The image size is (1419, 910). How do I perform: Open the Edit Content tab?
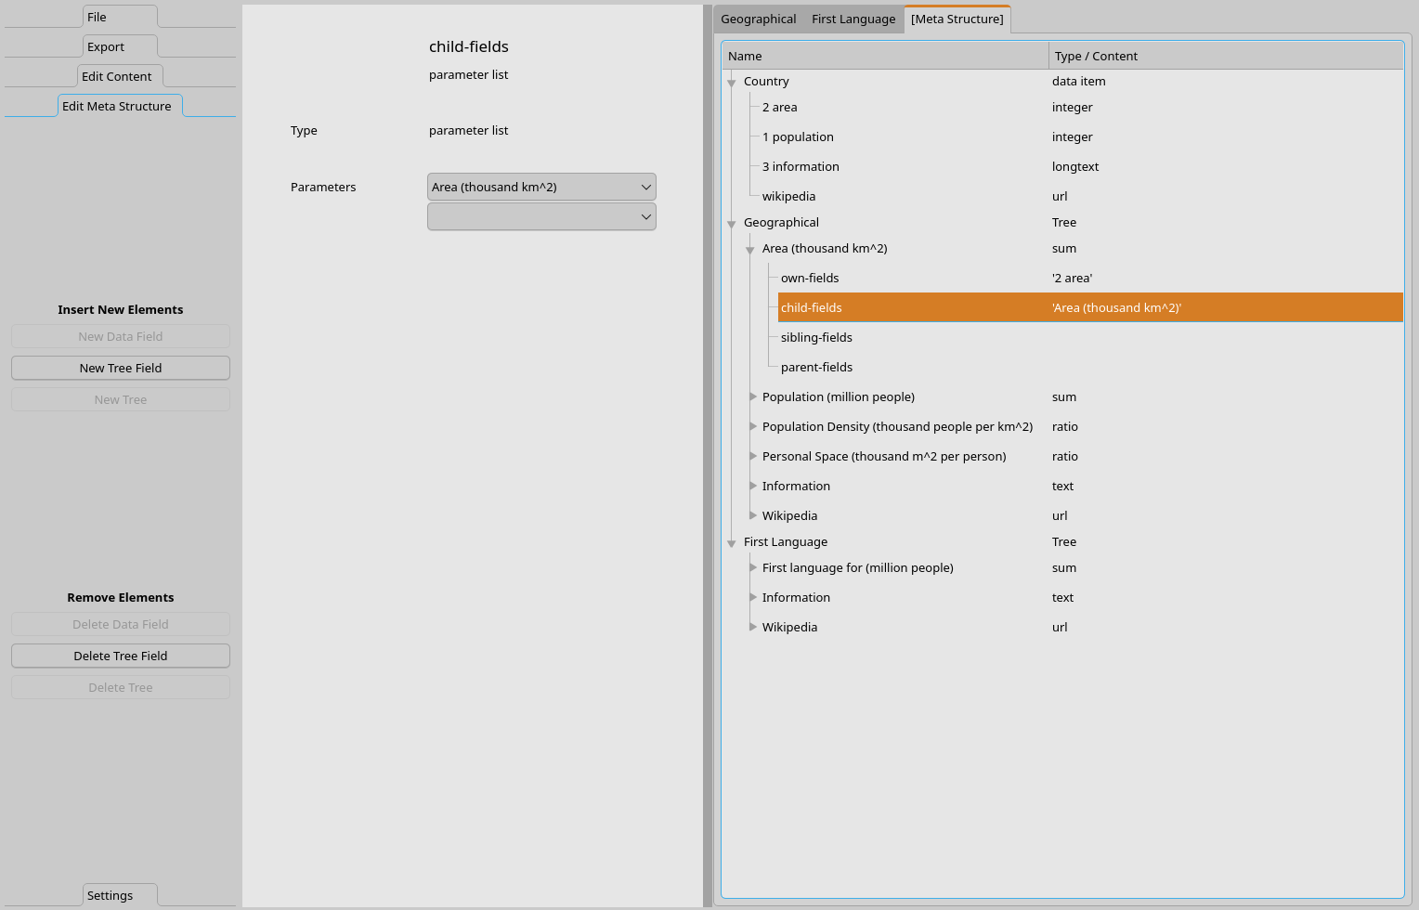point(117,76)
